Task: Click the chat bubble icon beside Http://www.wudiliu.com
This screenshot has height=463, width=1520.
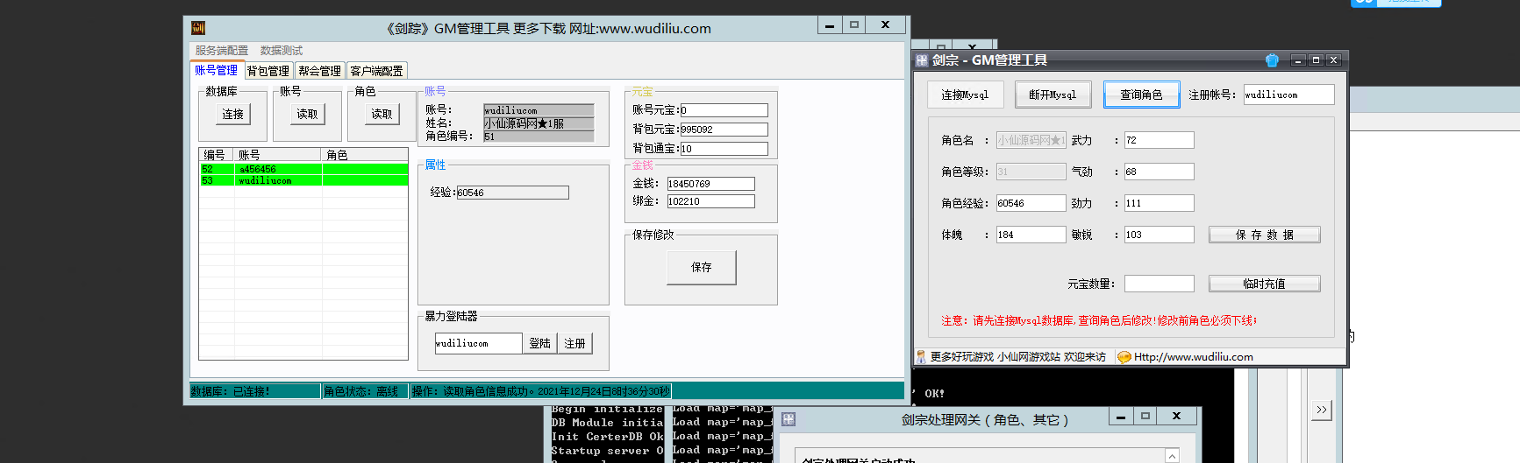Action: (x=1124, y=357)
